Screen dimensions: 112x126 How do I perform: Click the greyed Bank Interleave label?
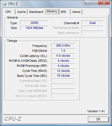(x=68, y=33)
